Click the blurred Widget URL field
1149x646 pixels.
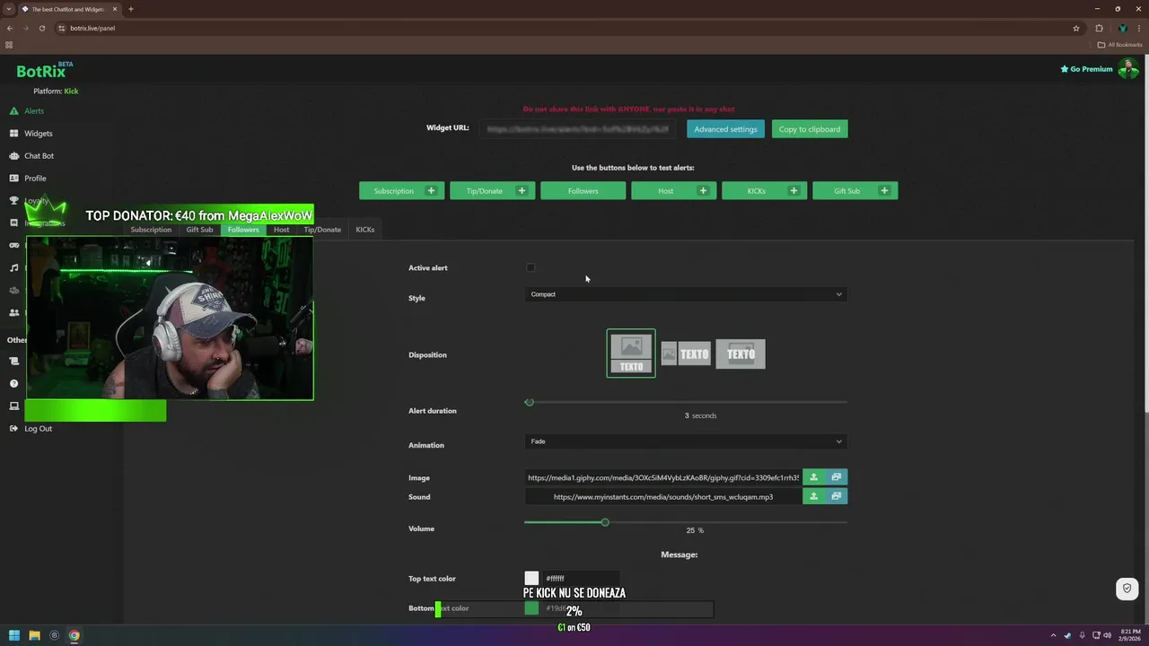pos(577,129)
